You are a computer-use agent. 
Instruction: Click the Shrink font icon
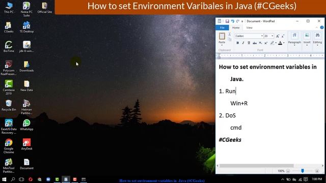pyautogui.click(x=283, y=36)
